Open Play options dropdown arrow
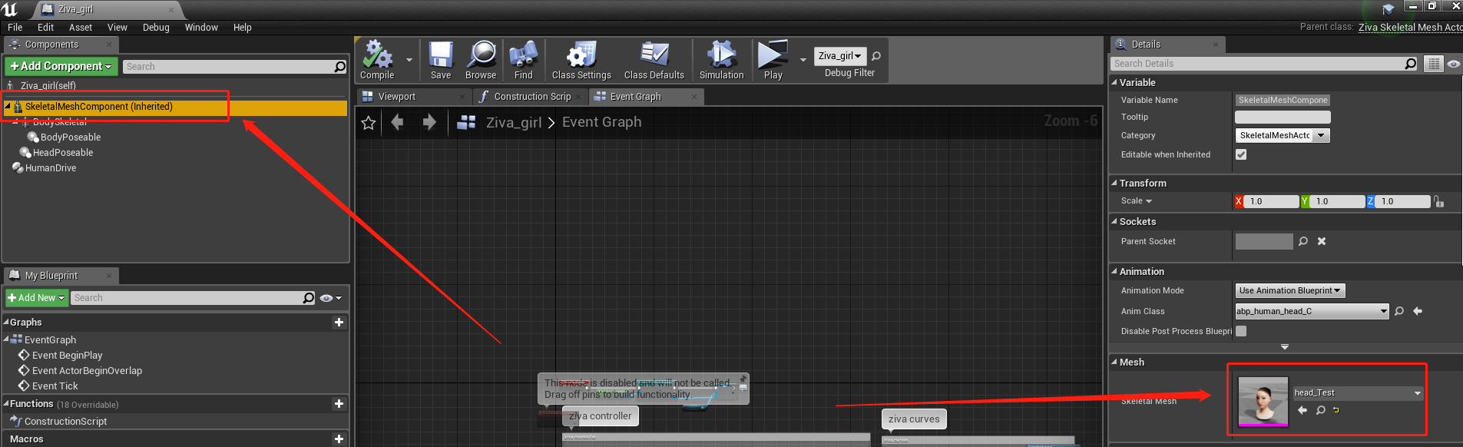Viewport: 1463px width, 447px height. [803, 60]
